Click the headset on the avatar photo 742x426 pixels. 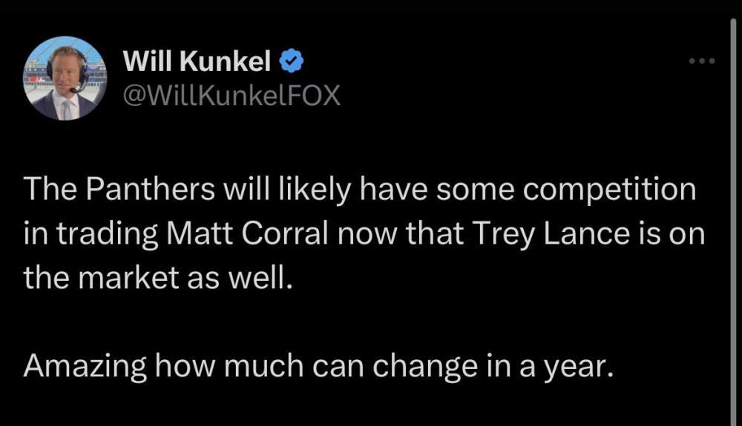pos(82,74)
